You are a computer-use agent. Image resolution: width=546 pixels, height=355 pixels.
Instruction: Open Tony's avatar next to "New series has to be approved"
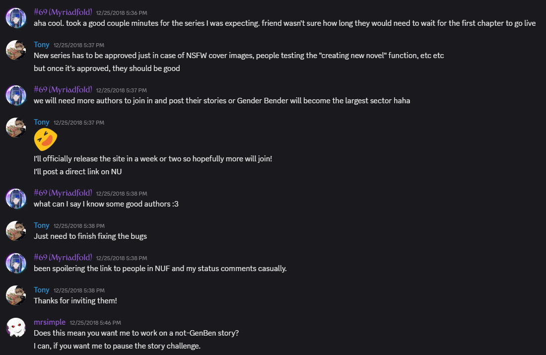pyautogui.click(x=16, y=50)
